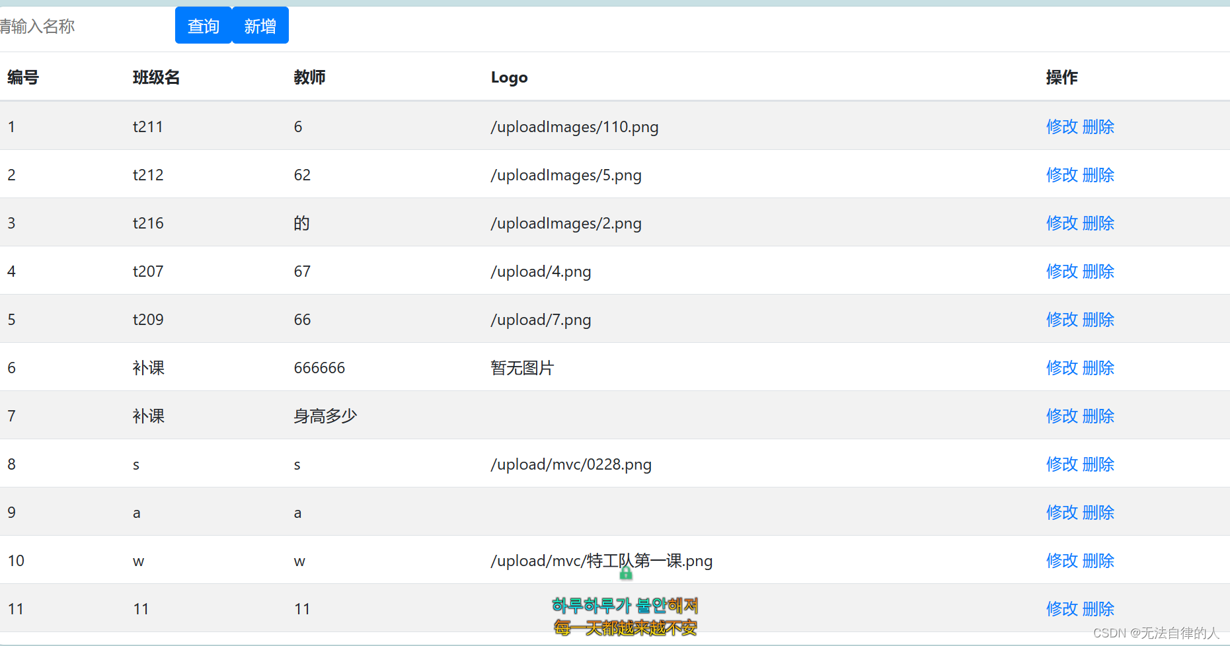Select the 编号 column header
Screen dimensions: 1230x646
(23, 77)
